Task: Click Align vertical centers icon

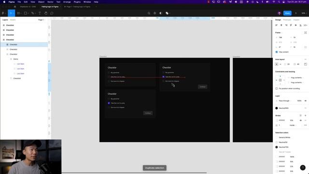Action: [296, 25]
